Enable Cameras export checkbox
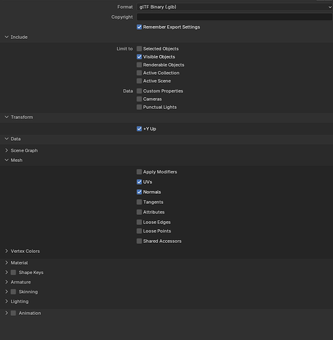 [x=139, y=99]
